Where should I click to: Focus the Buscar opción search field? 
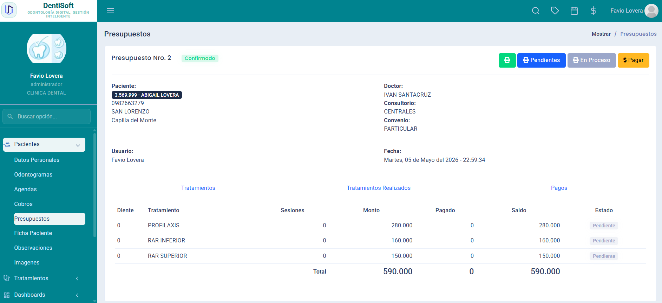(46, 116)
